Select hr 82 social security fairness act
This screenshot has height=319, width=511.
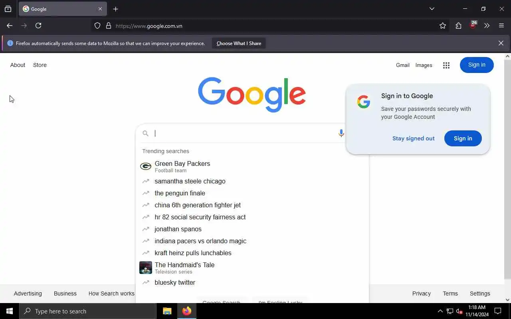[252, 217]
